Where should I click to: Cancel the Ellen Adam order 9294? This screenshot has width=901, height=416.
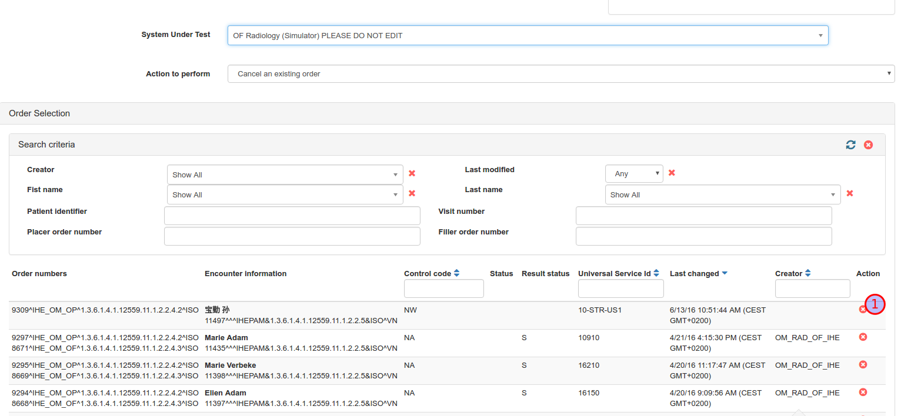click(863, 392)
